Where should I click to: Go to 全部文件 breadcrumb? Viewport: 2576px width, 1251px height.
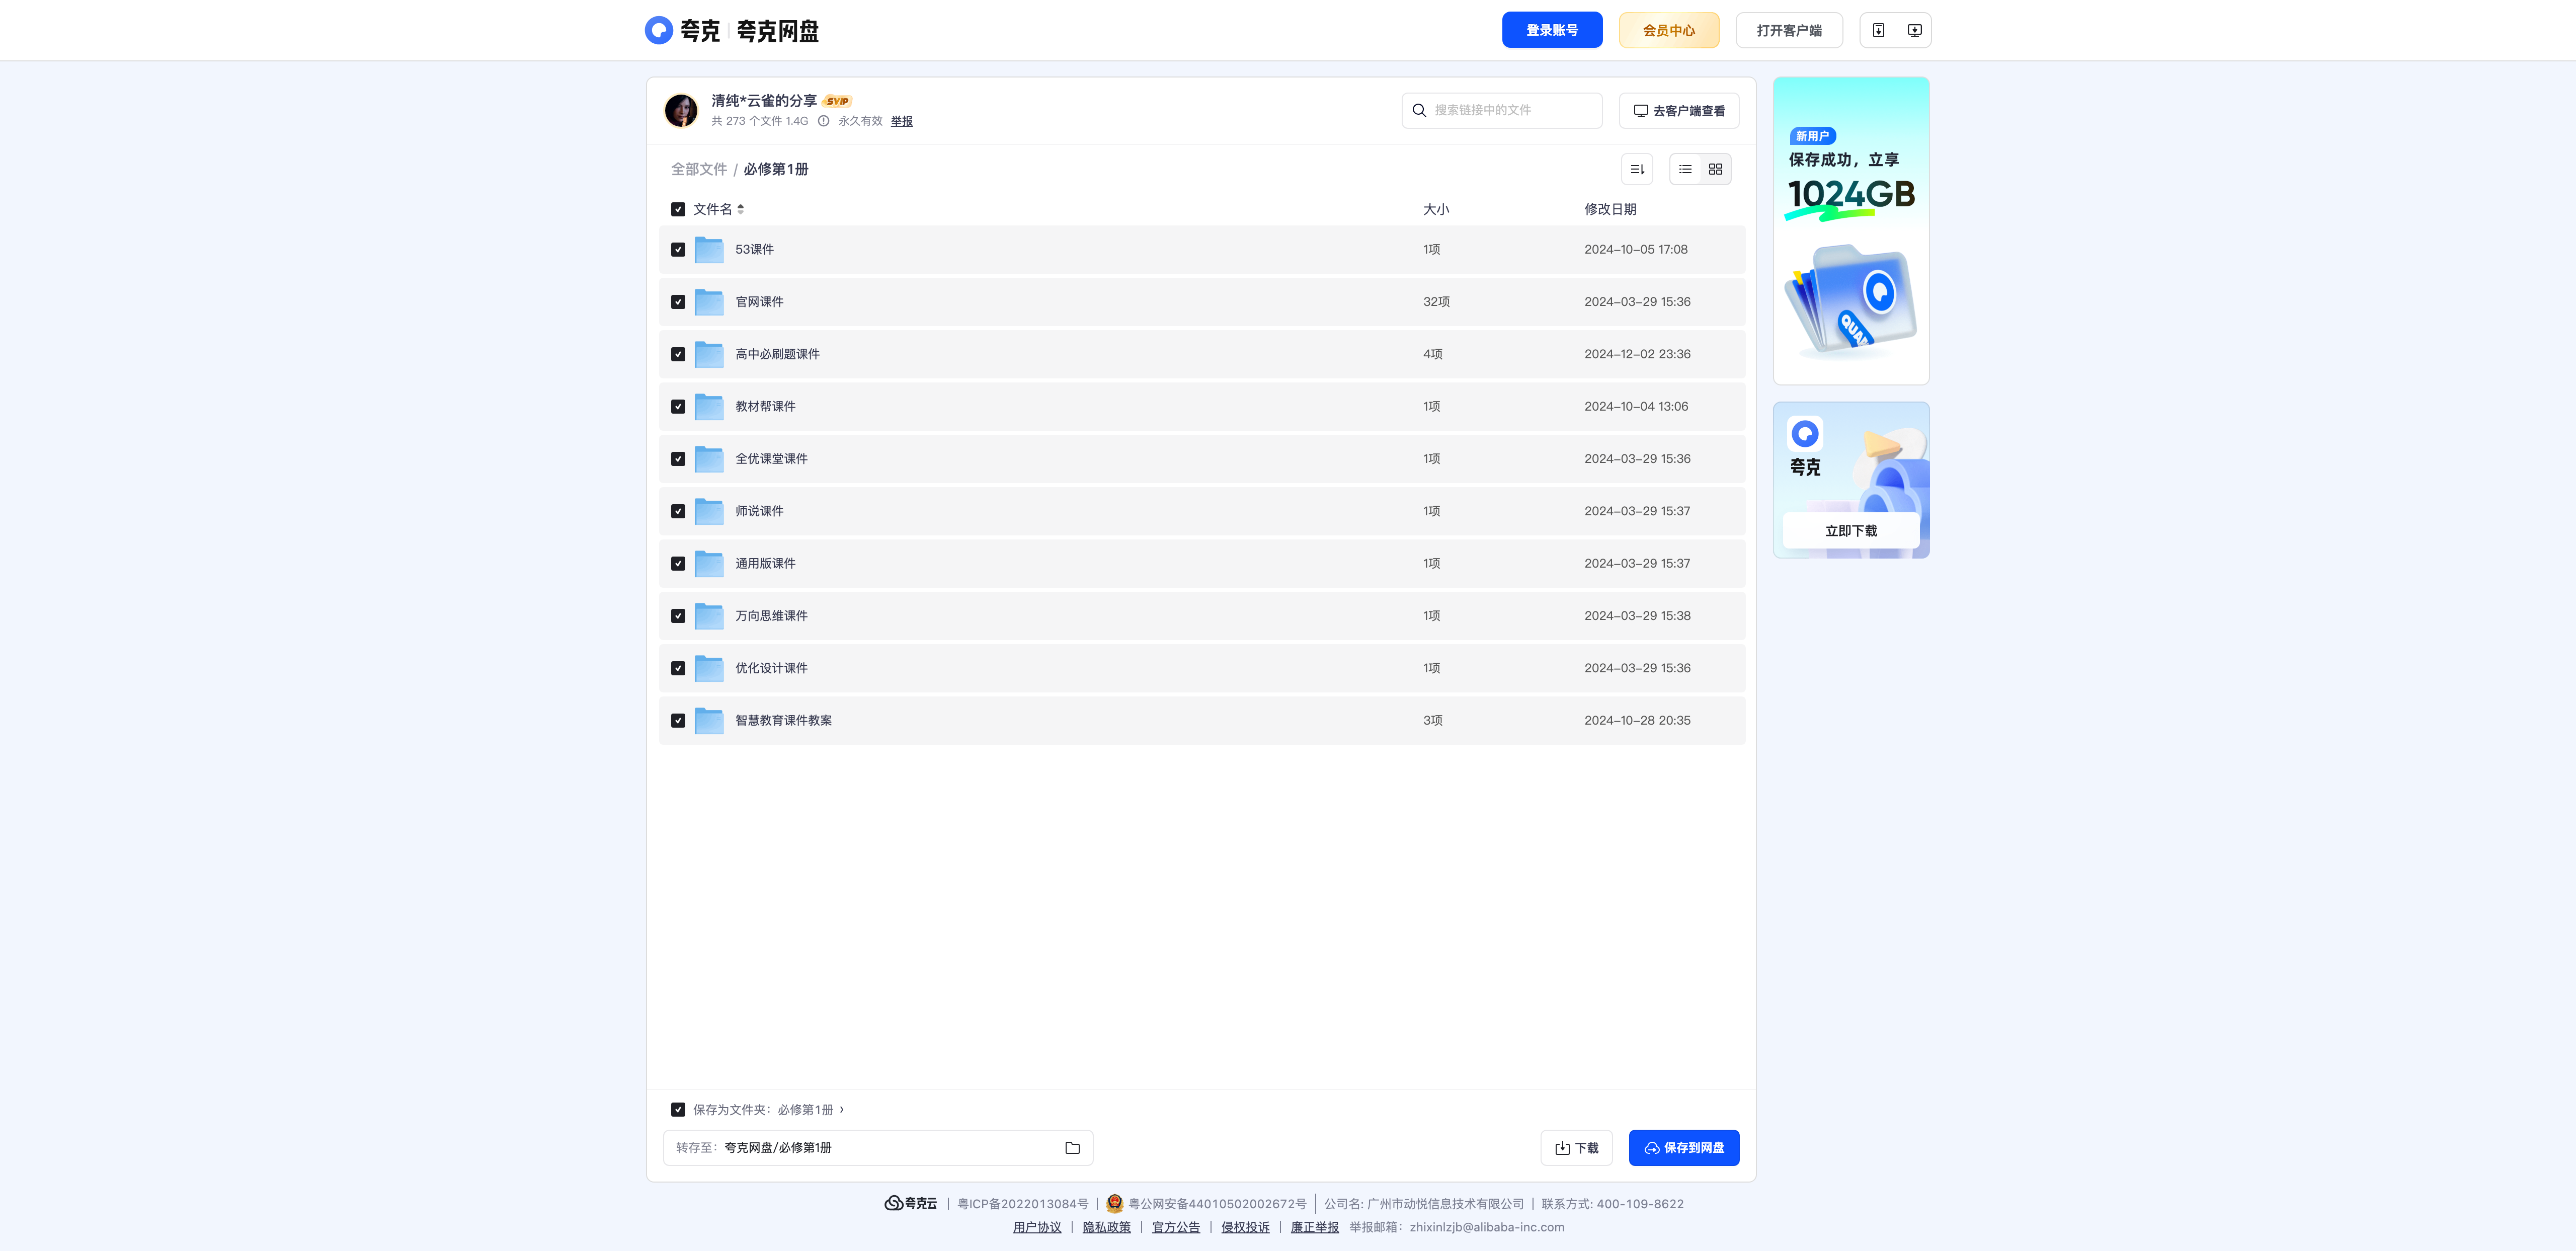pos(699,169)
